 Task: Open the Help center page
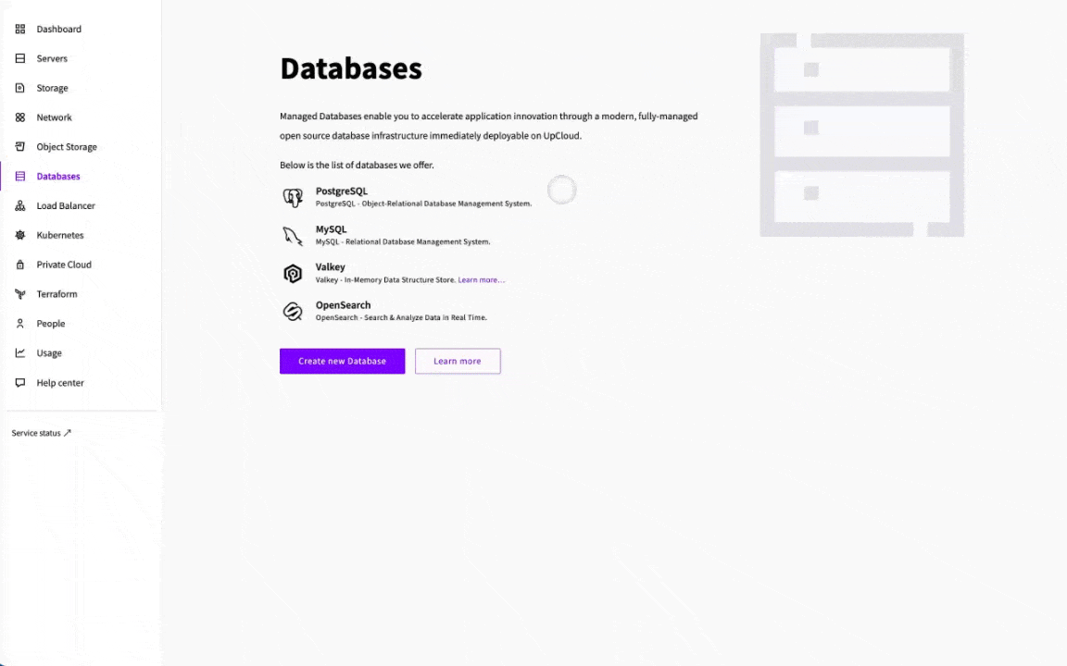[x=59, y=383]
